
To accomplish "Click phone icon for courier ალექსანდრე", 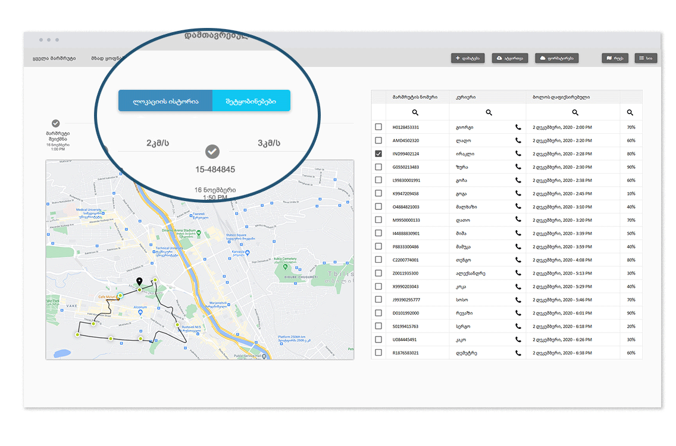I will click(518, 273).
